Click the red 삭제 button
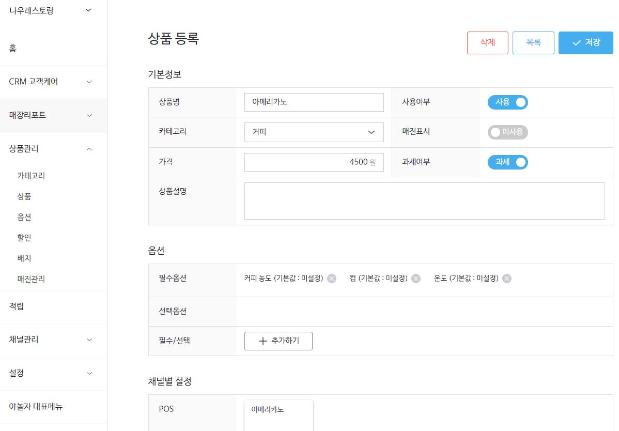Viewport: 619px width, 431px height. (488, 42)
